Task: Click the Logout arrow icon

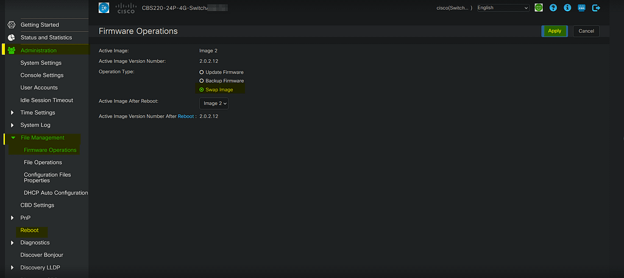Action: click(596, 8)
